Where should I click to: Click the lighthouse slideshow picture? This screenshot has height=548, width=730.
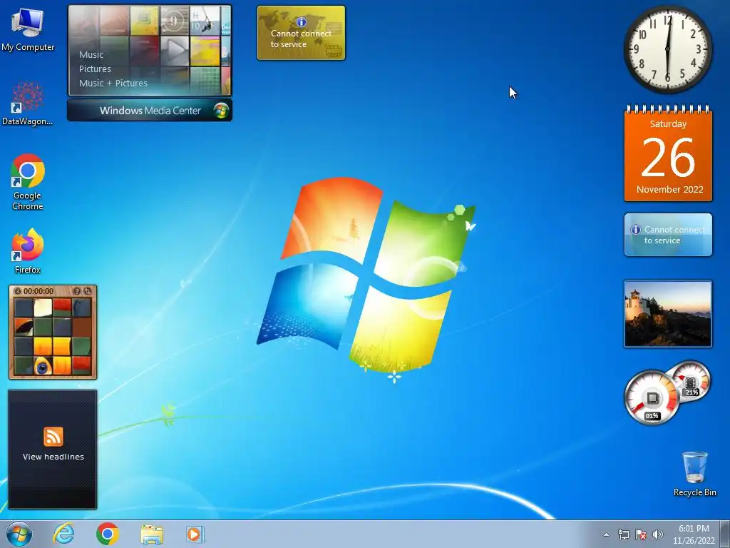668,314
